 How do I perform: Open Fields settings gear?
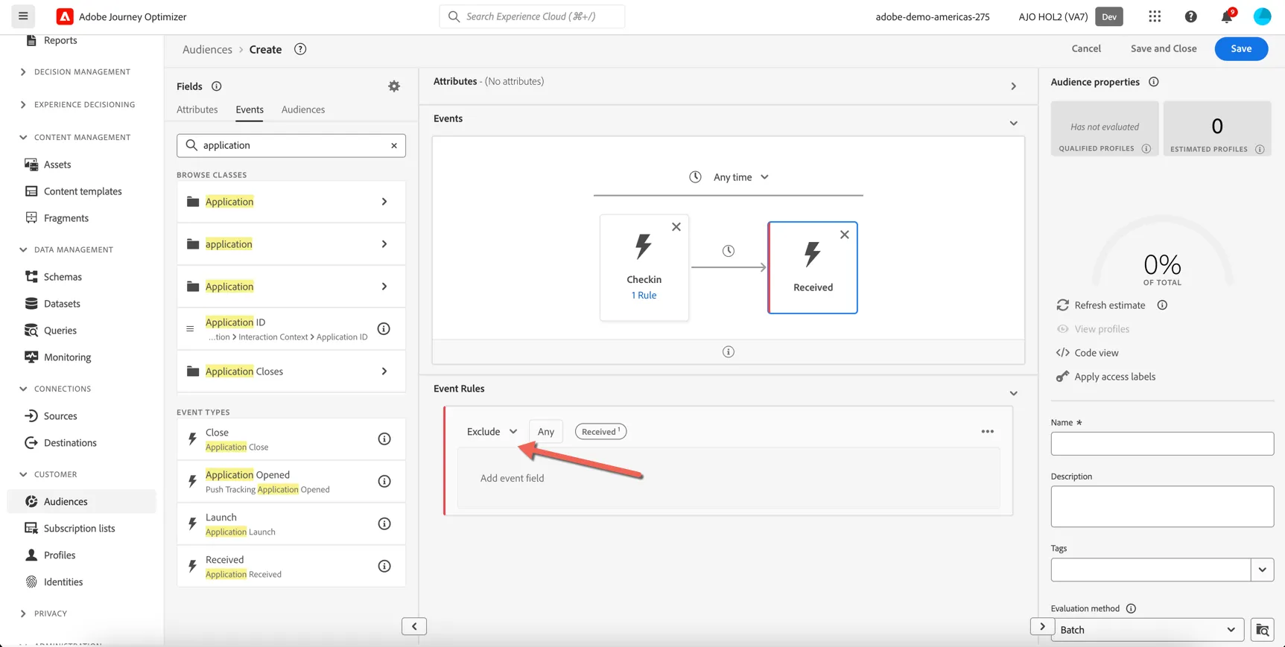pyautogui.click(x=394, y=86)
